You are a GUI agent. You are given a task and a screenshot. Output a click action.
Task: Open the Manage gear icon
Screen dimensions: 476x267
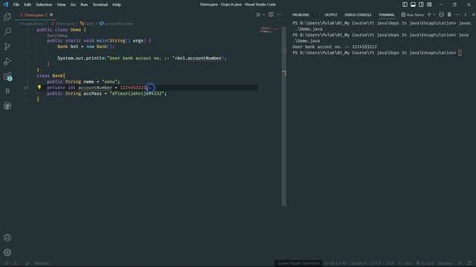point(7,252)
